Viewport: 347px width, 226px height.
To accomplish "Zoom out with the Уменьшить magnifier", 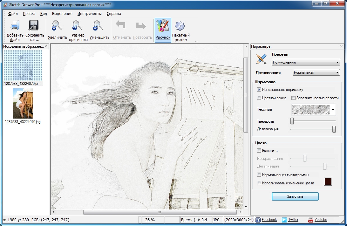I will [x=98, y=26].
